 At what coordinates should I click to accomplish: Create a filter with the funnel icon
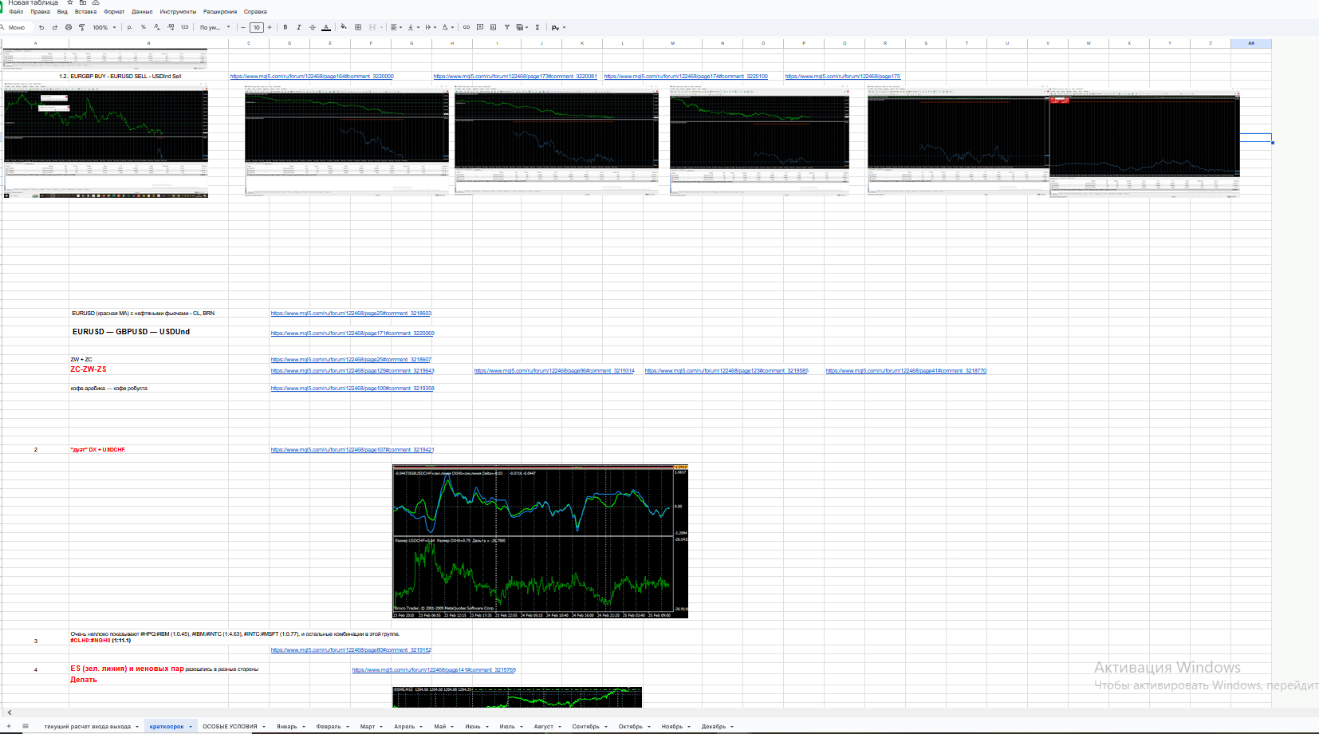(x=507, y=27)
